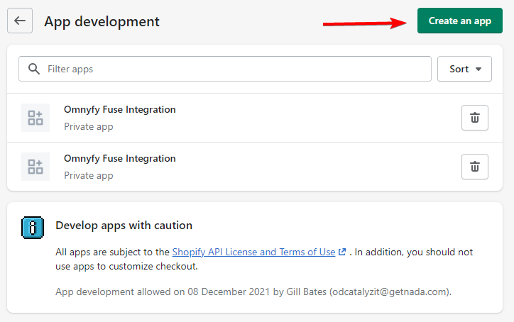Open the second Omnyfy Fuse Integration app
Screen dimensions: 514x322
pos(120,159)
